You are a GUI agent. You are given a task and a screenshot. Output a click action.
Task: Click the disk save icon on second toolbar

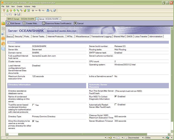pos(19,14)
